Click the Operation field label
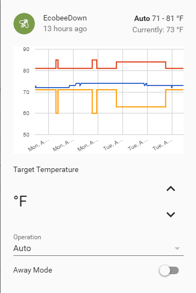 [27, 237]
